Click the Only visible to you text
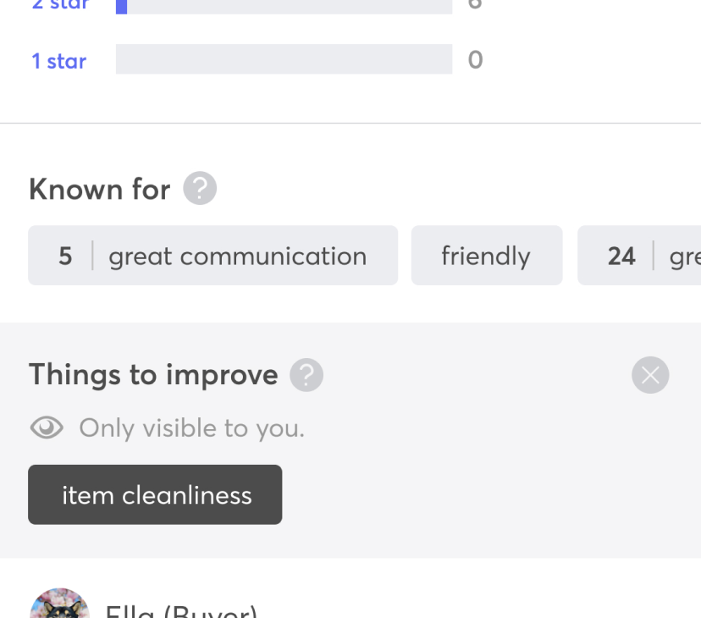 [191, 428]
